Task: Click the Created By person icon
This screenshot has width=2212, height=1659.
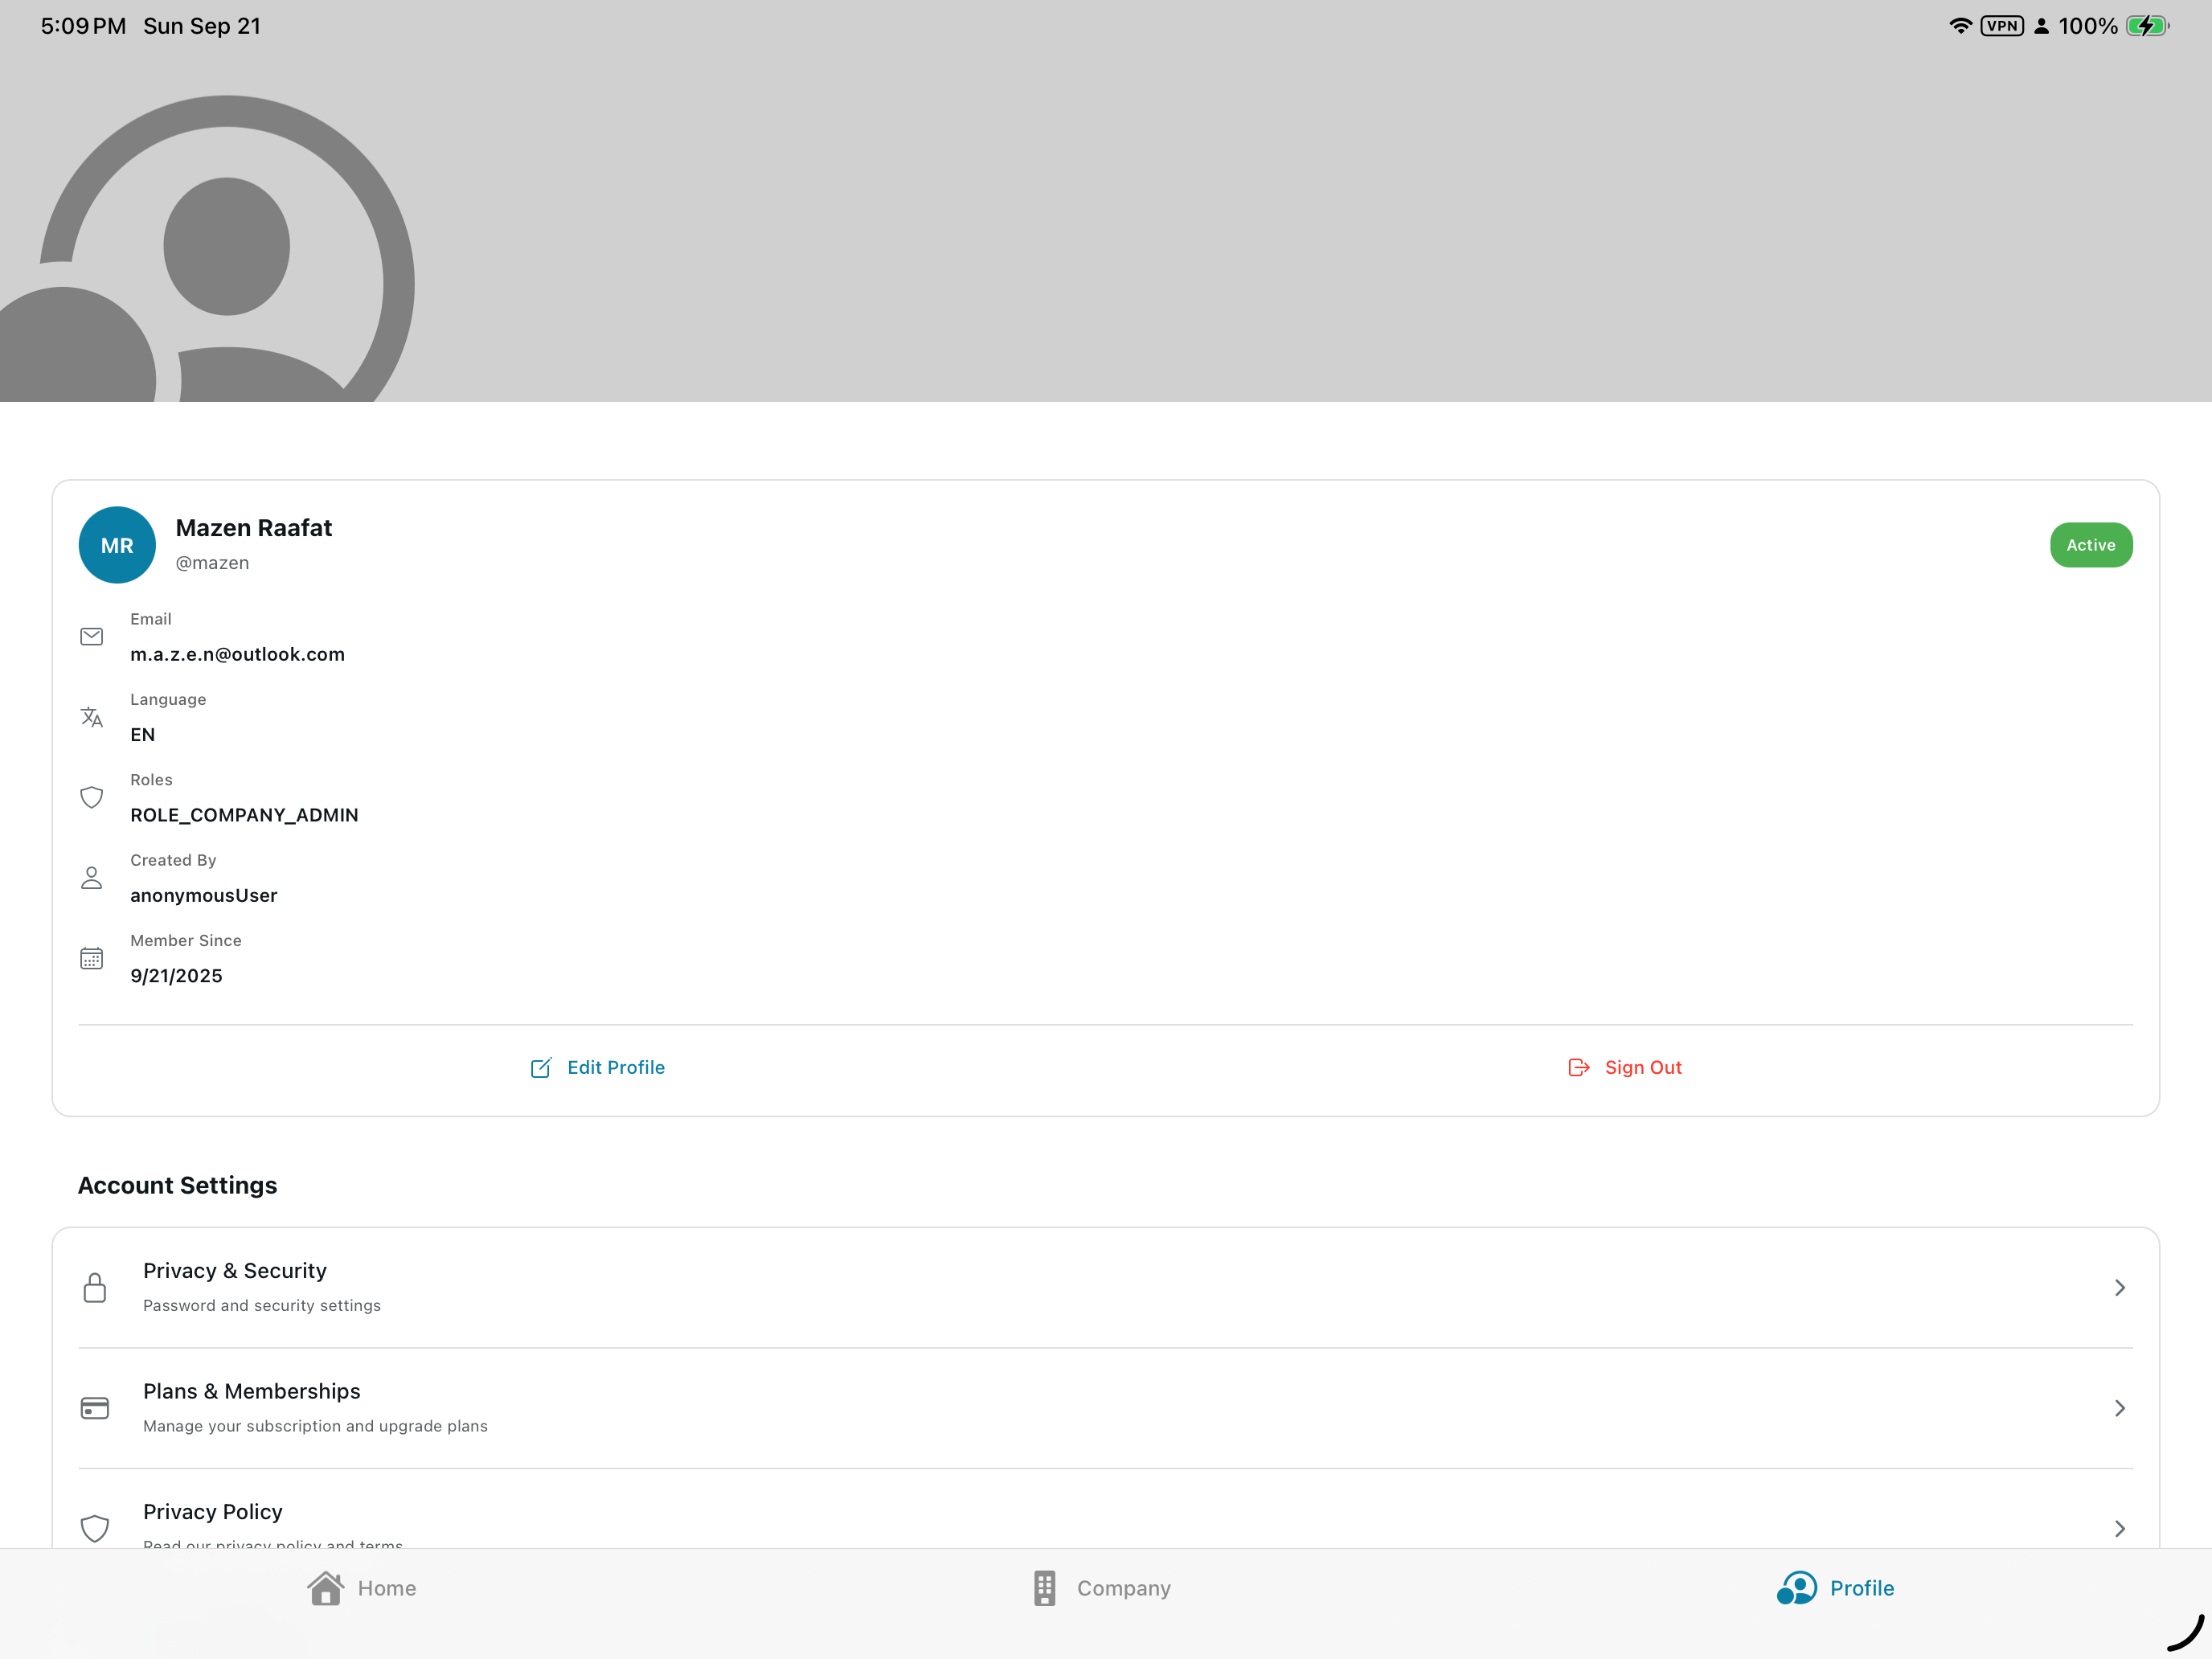Action: 91,877
